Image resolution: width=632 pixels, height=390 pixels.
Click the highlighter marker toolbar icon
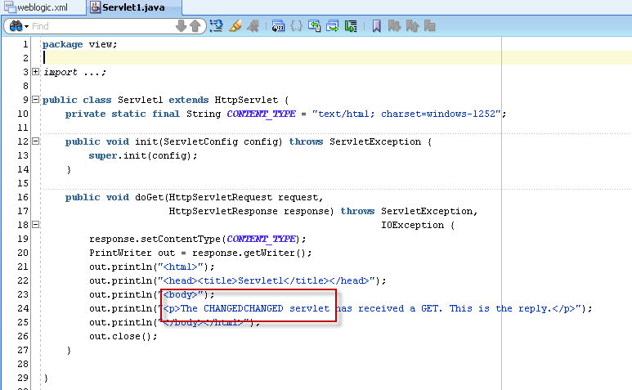[235, 26]
